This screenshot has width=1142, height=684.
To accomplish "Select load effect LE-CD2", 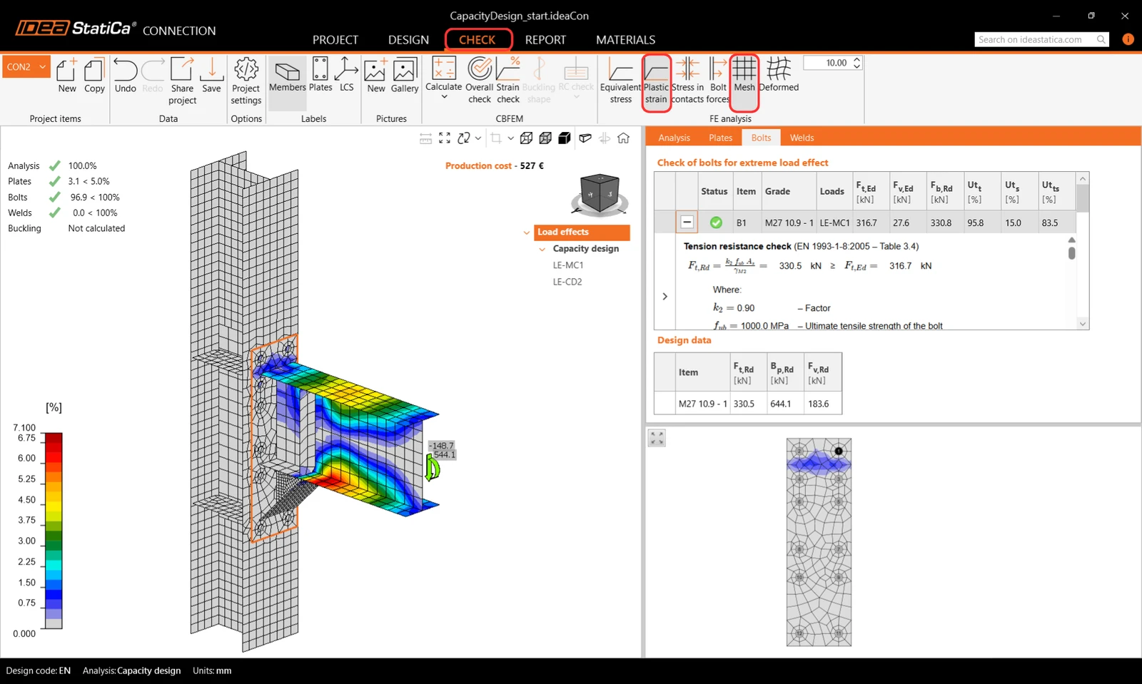I will click(x=567, y=282).
